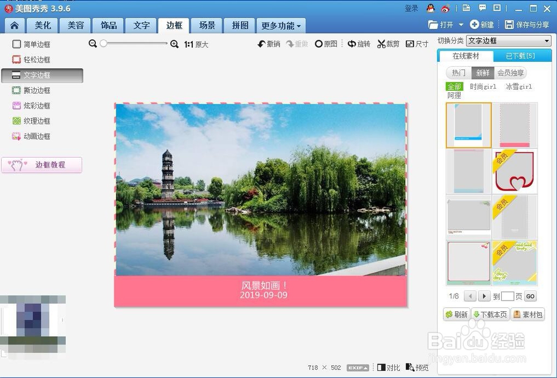Click the 尺寸 resize icon
This screenshot has width=557, height=378.
(x=417, y=44)
